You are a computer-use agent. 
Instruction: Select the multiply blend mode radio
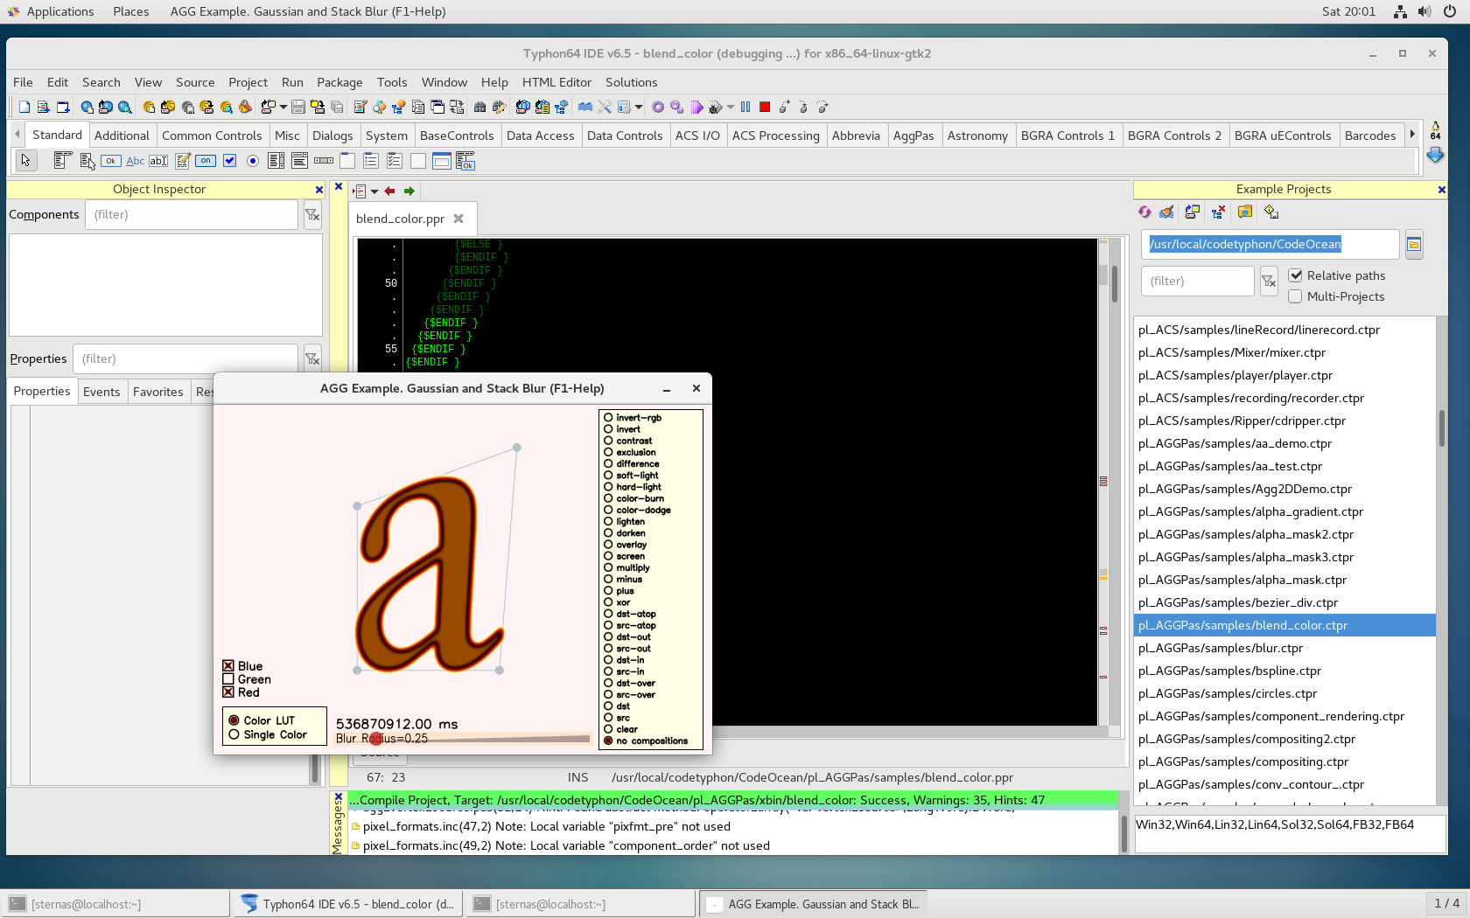(608, 567)
